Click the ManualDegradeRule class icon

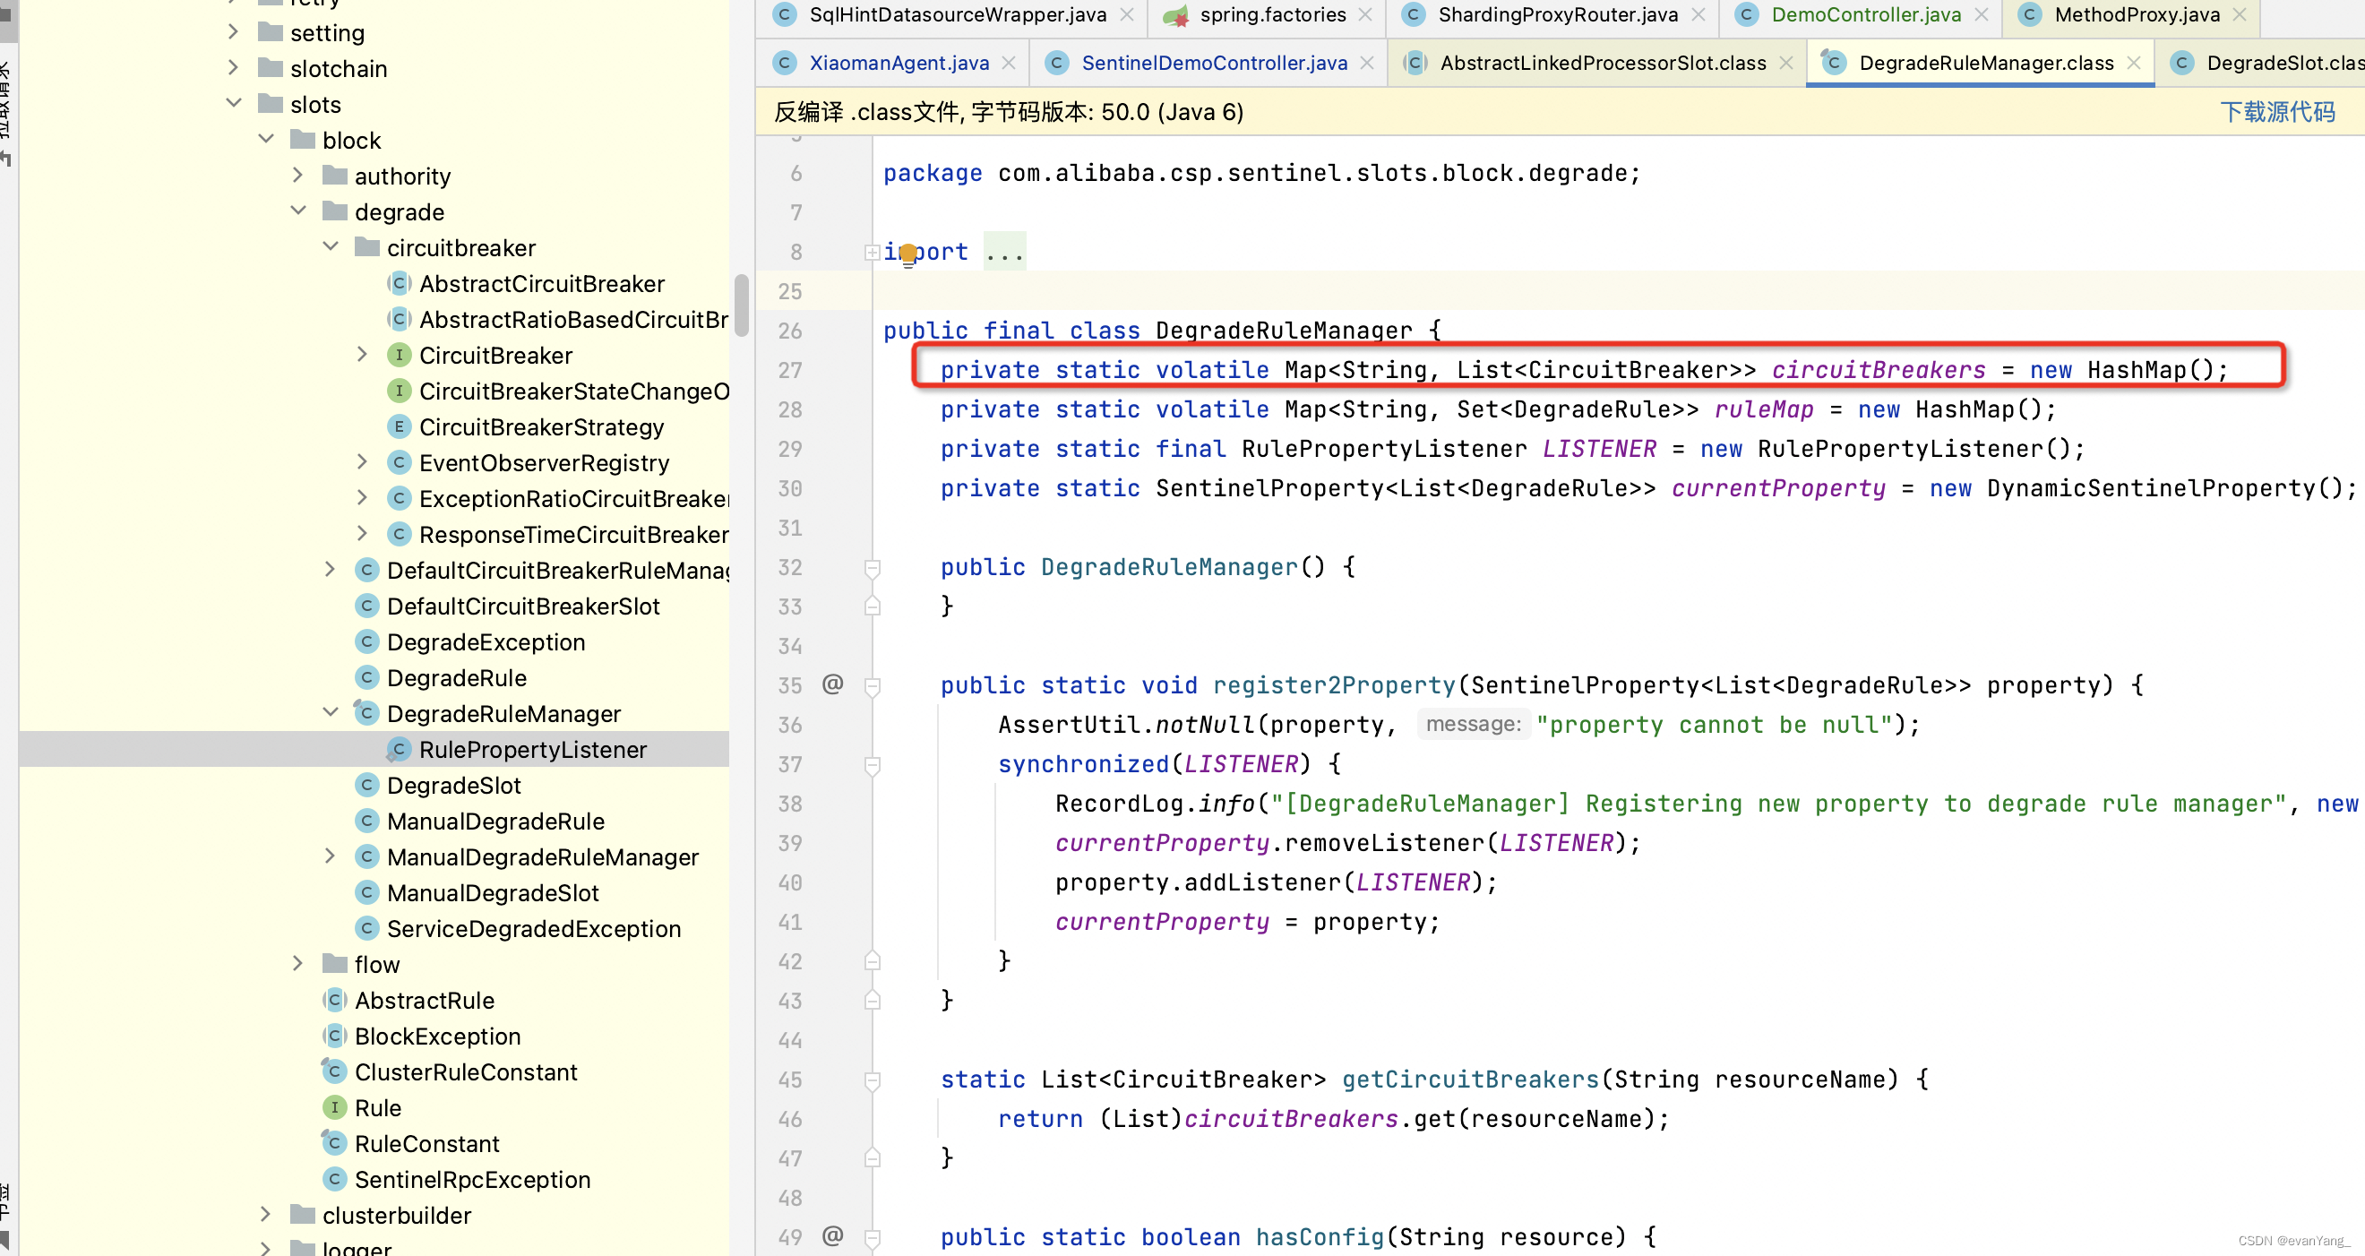366,820
